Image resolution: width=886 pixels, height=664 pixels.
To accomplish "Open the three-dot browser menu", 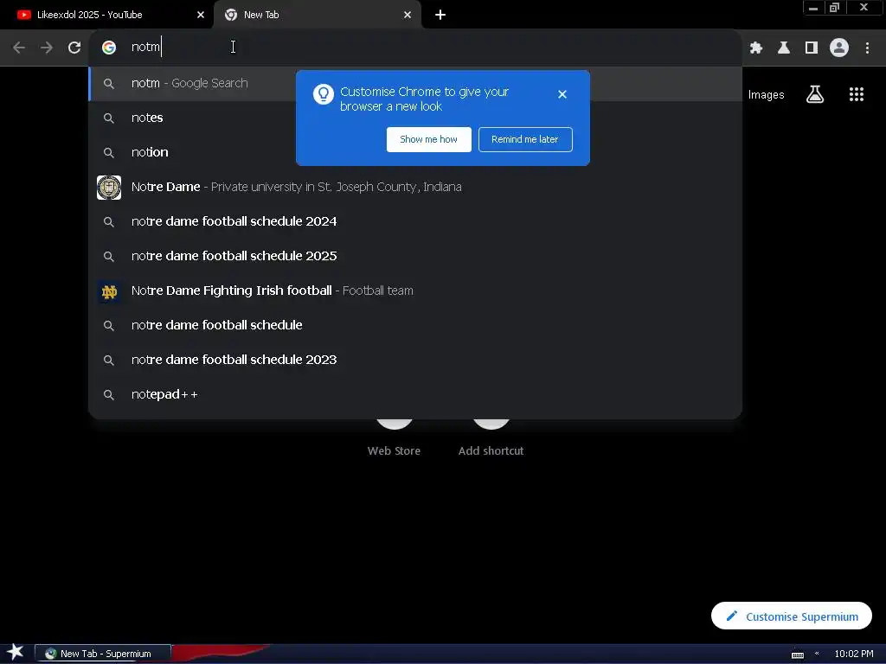I will click(867, 48).
